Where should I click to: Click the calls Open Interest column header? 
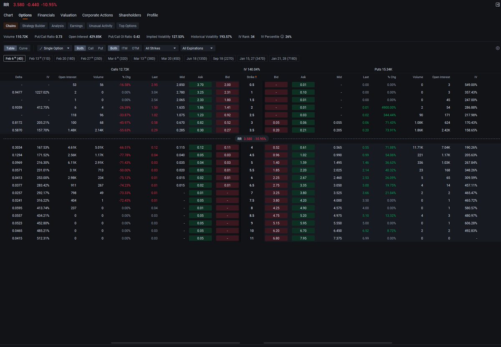point(67,77)
